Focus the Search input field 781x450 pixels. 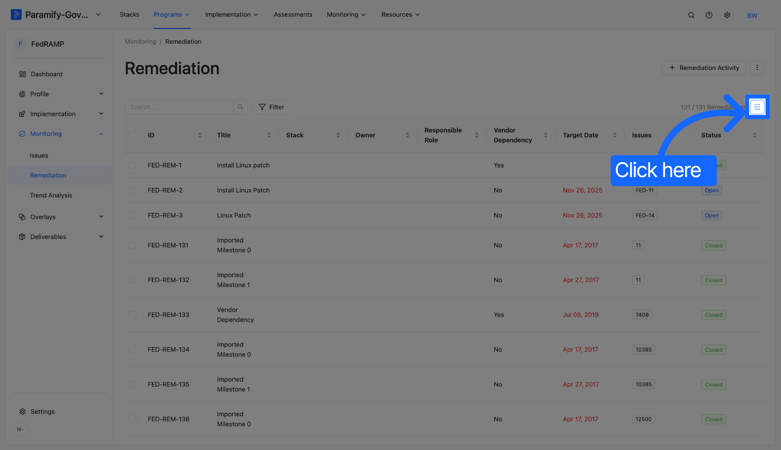(x=179, y=107)
